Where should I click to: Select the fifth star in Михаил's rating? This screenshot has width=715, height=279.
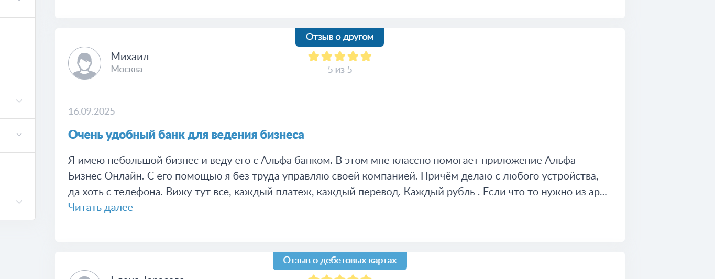coord(366,56)
